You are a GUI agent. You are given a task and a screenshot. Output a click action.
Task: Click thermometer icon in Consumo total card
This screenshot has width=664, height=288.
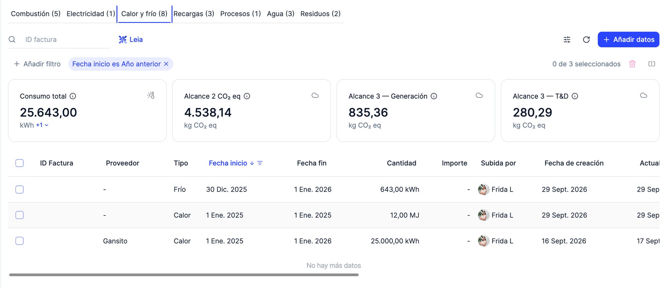151,95
